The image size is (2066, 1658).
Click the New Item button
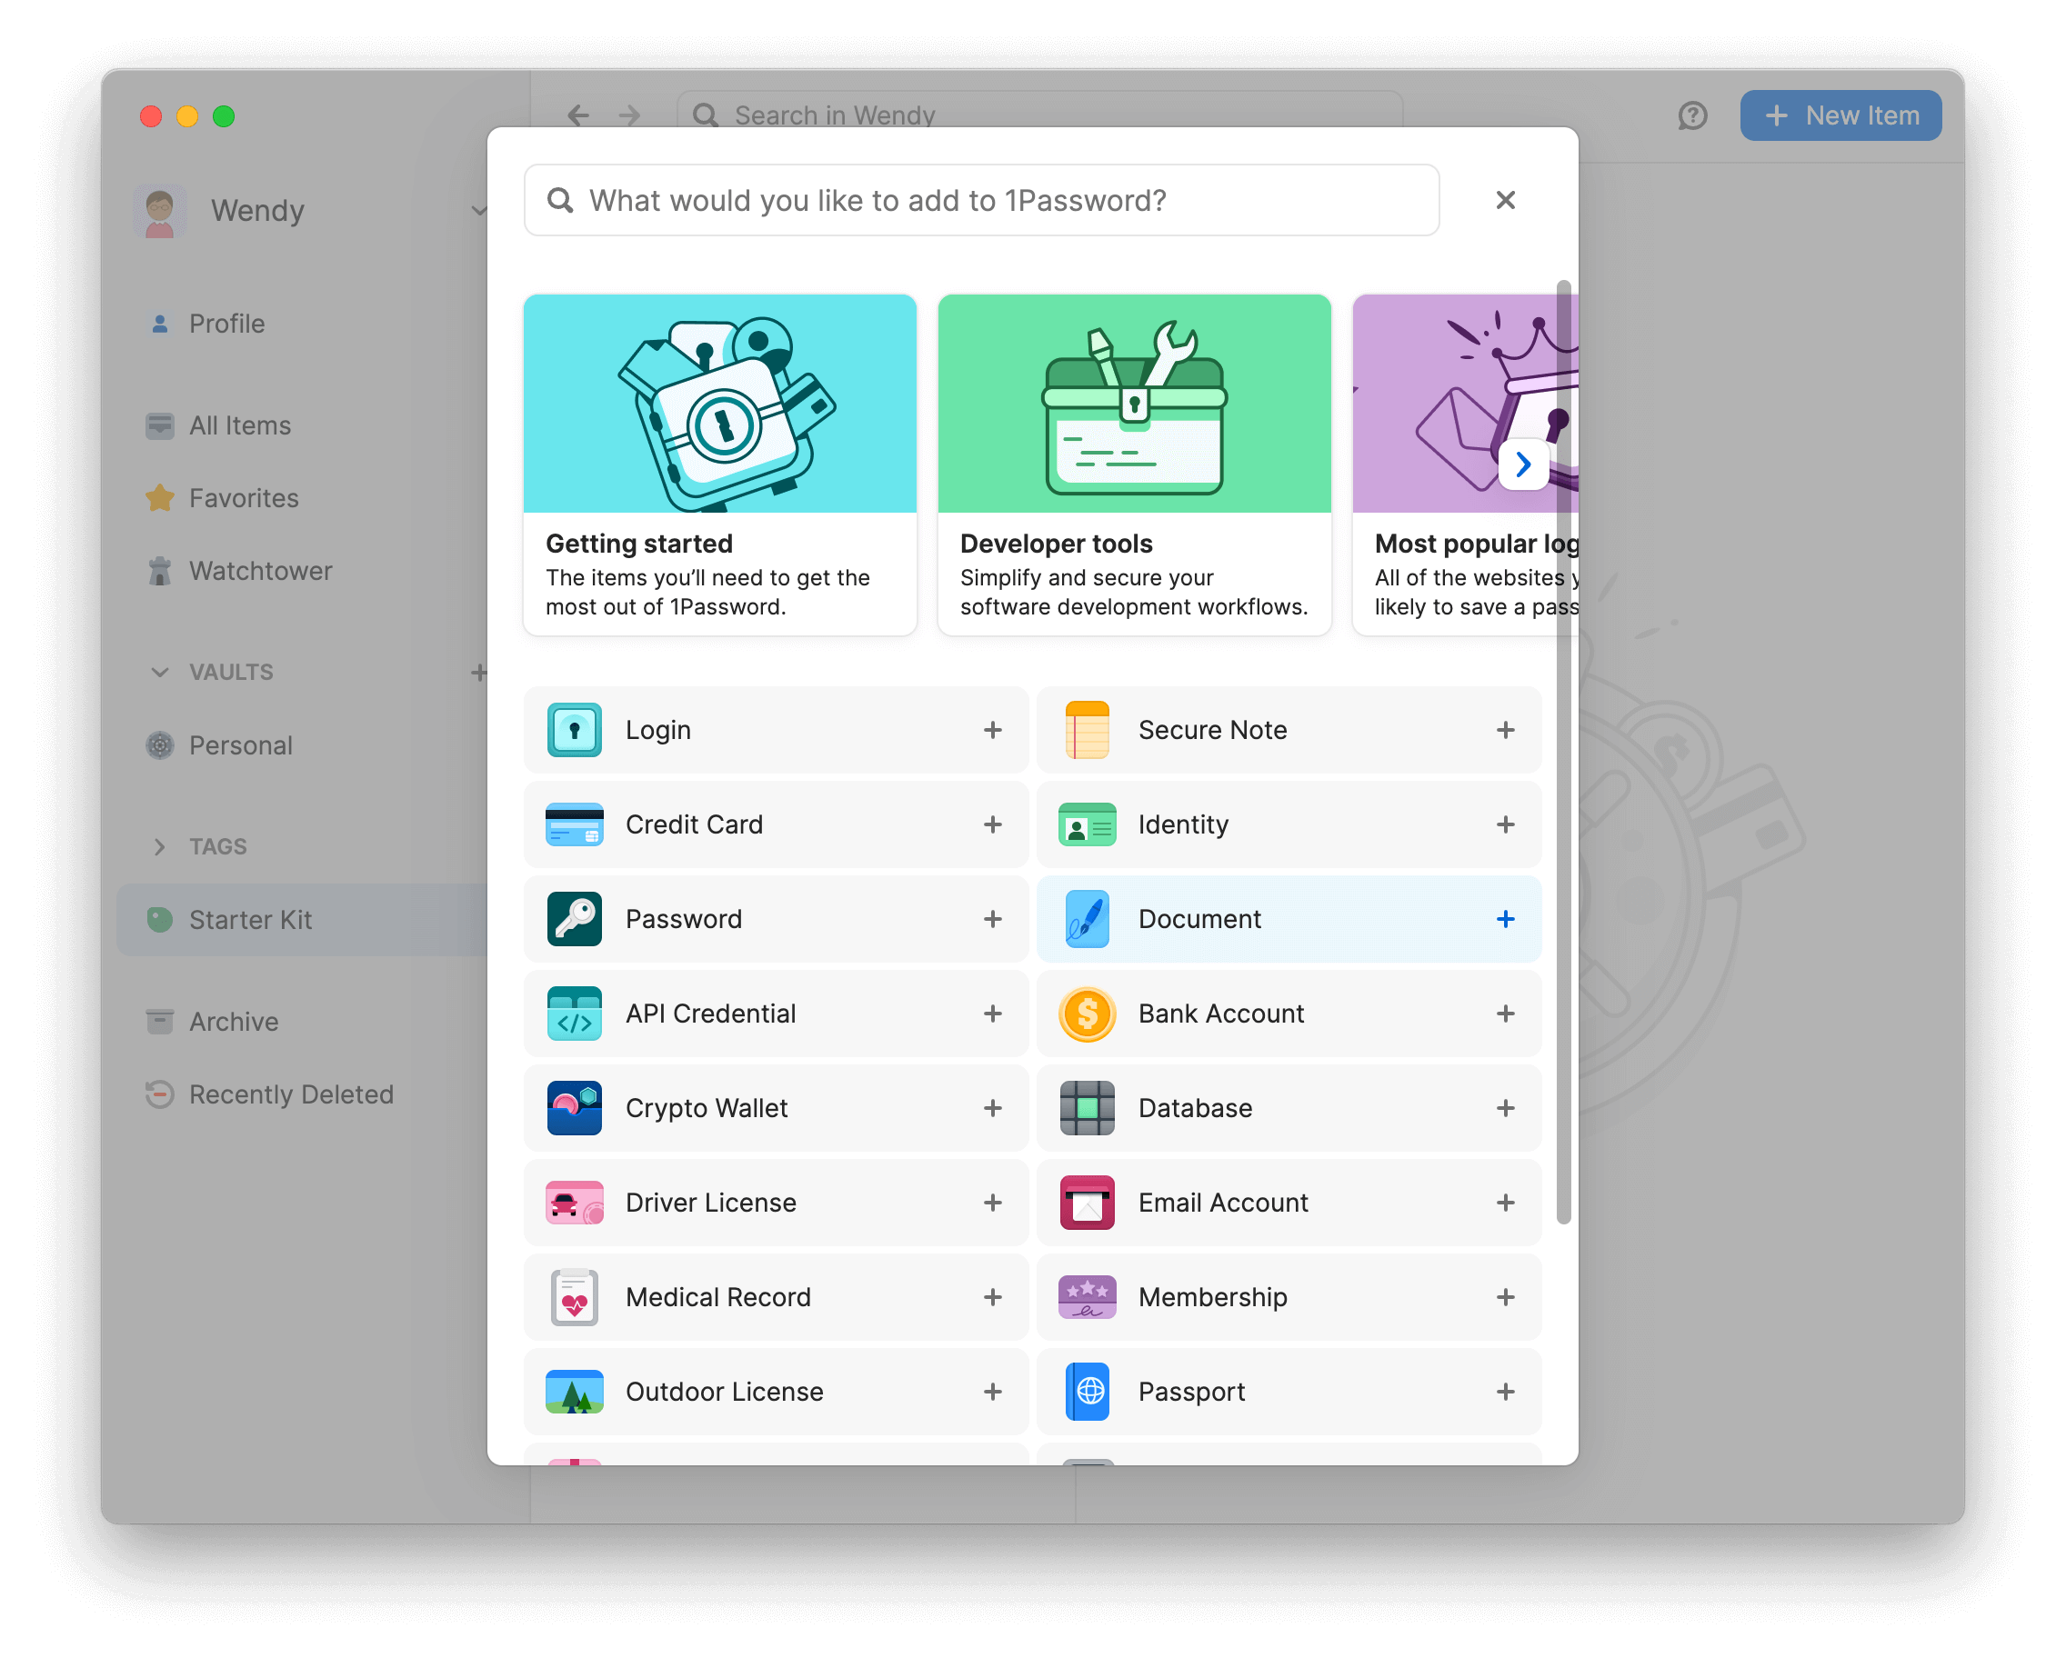1840,116
